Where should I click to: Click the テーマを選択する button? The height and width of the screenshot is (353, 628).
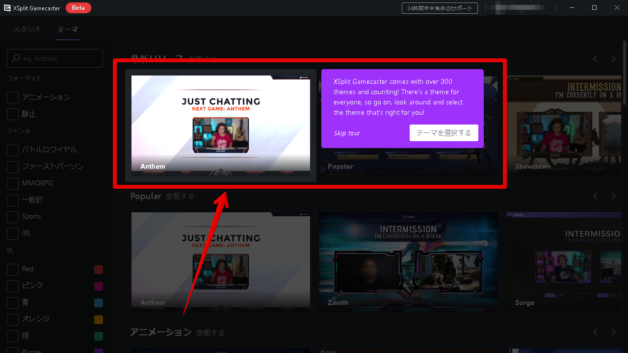point(444,133)
